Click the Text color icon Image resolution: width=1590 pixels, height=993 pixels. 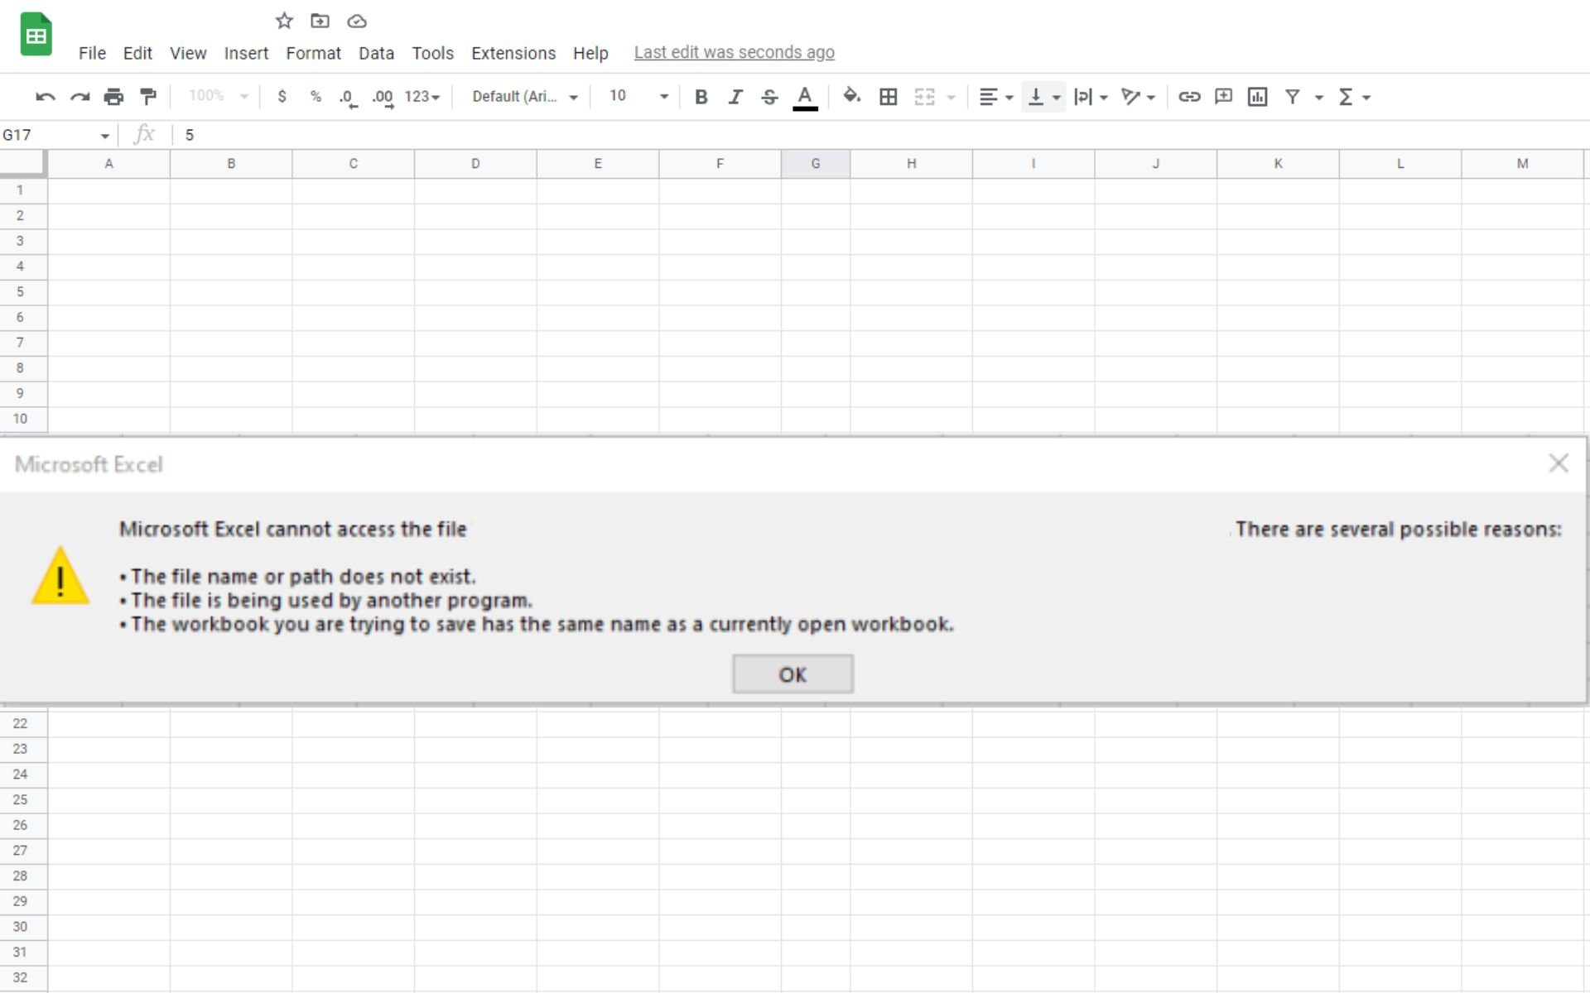click(x=806, y=96)
